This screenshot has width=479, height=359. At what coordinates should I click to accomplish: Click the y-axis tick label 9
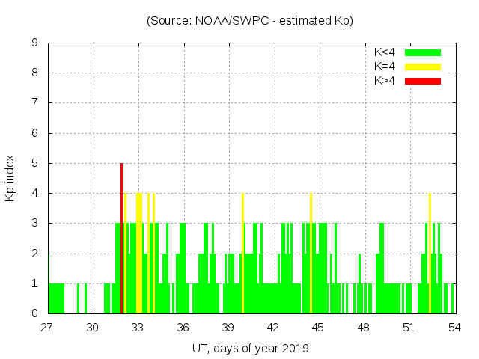[34, 43]
